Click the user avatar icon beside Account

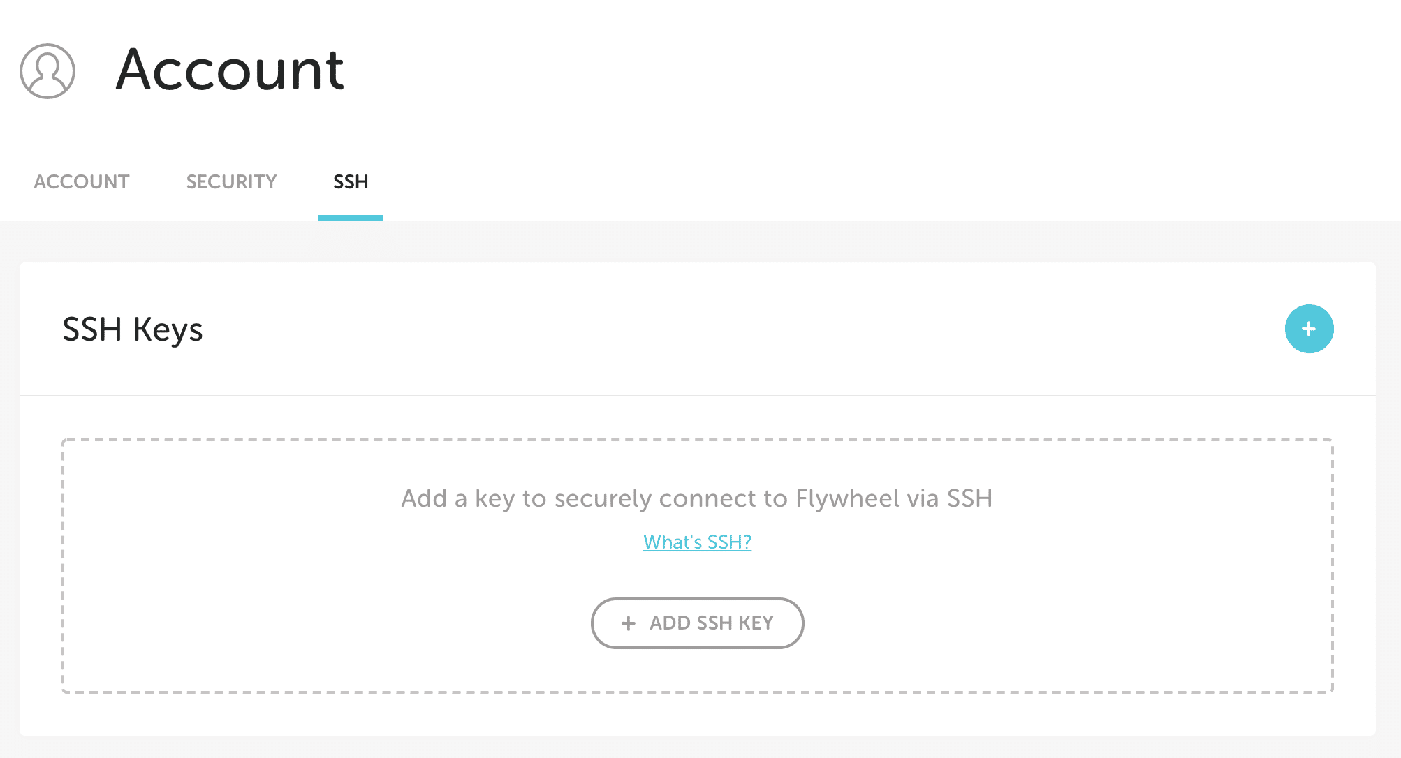tap(47, 71)
